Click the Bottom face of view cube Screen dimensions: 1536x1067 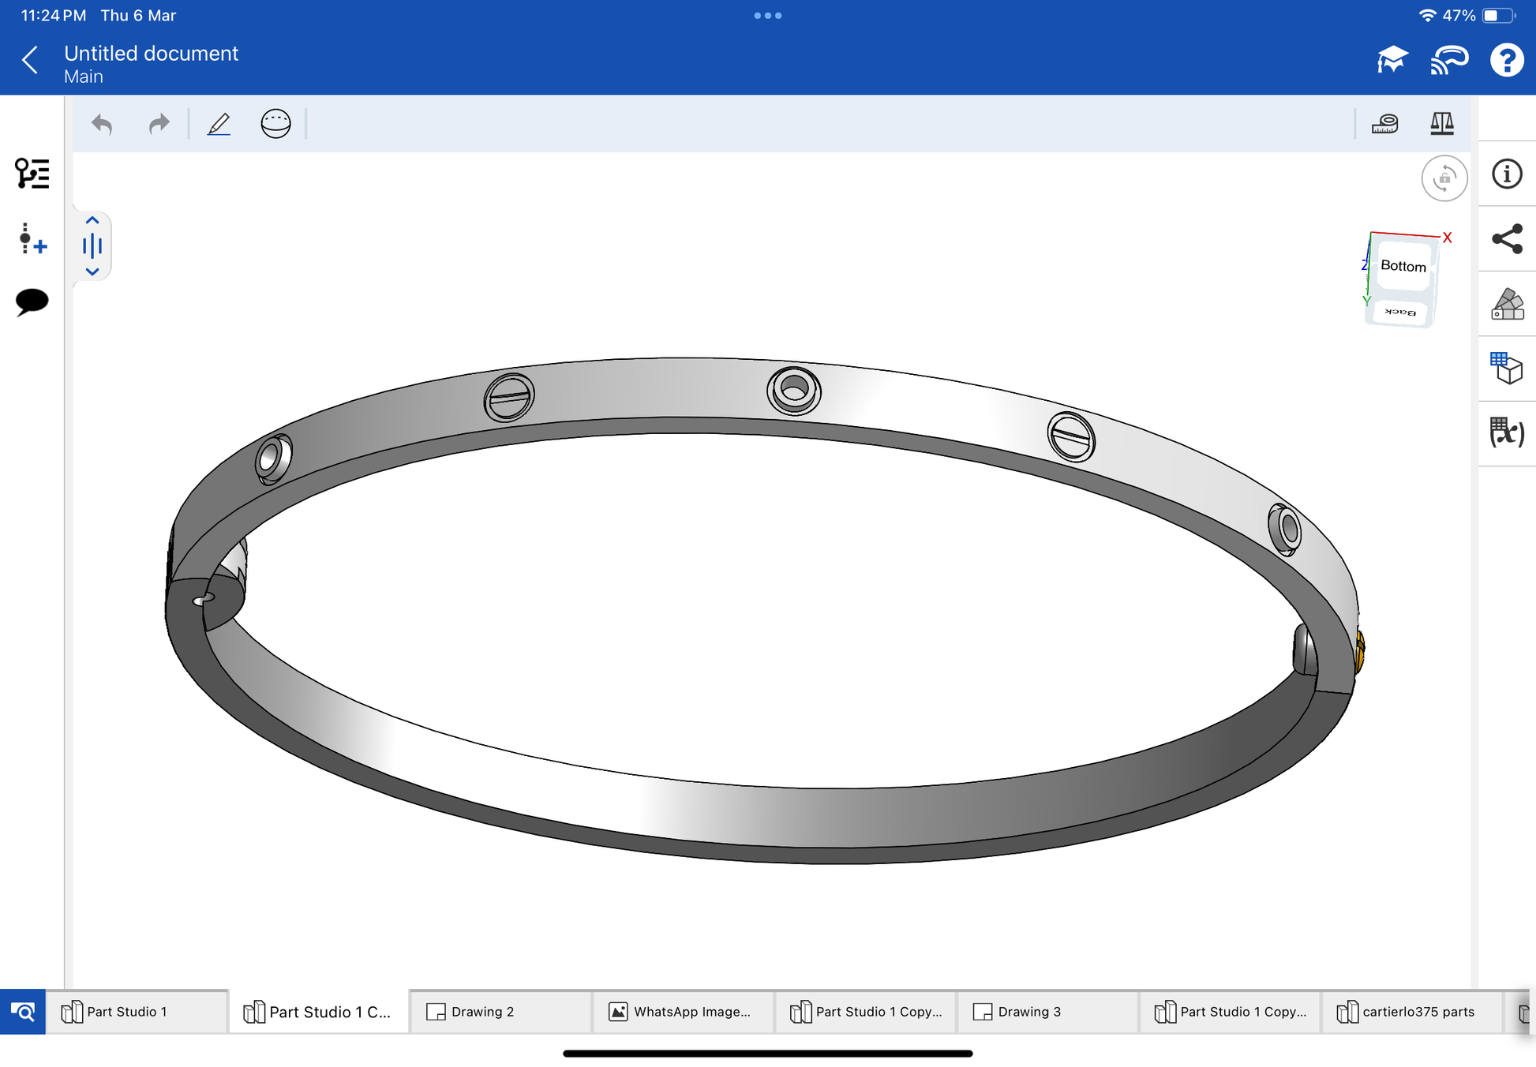1403,267
